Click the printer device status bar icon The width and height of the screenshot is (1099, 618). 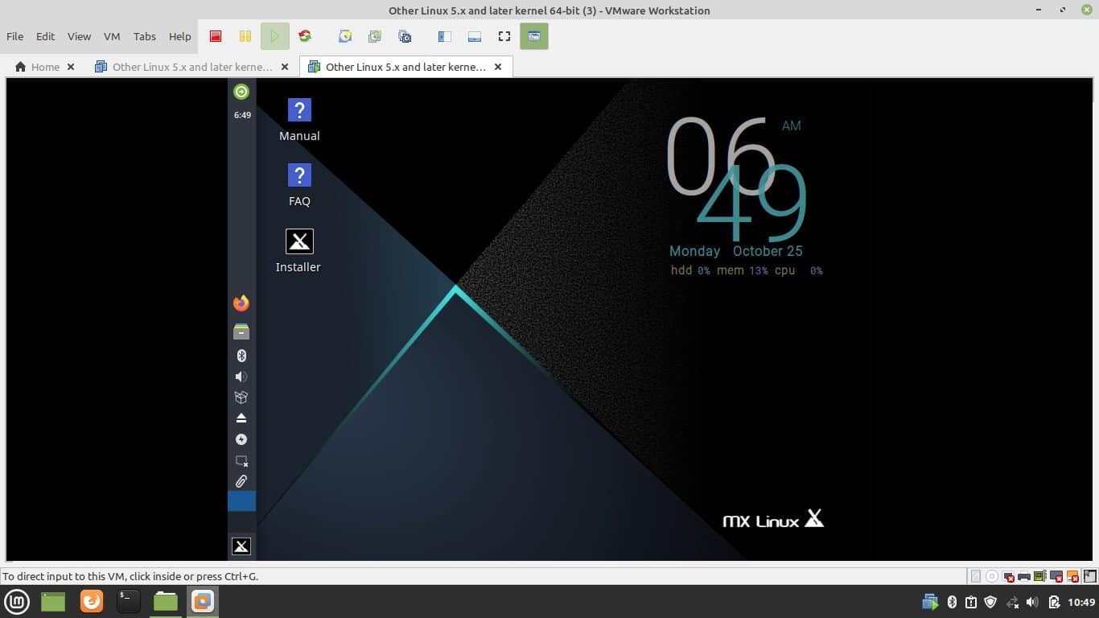[x=1024, y=576]
